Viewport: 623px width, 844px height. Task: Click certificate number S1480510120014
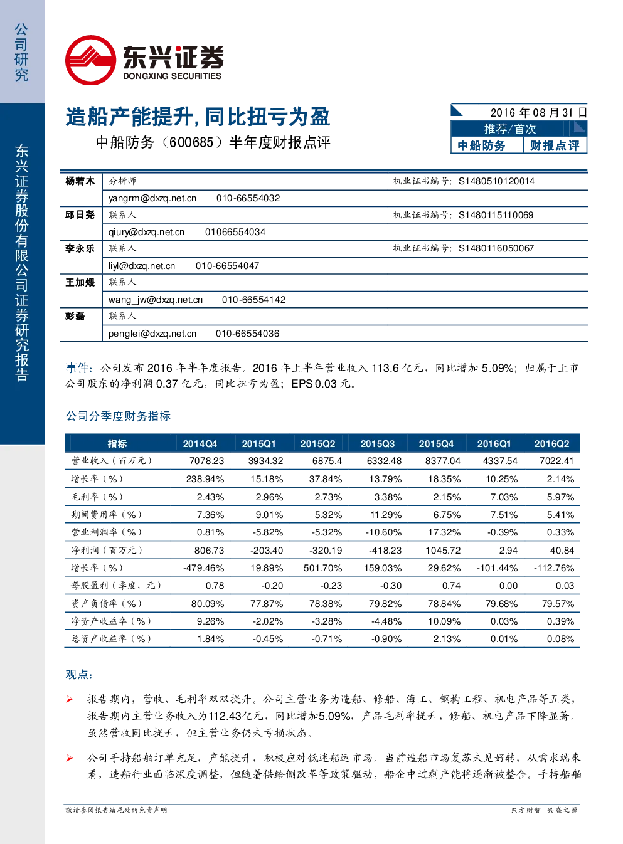pos(496,181)
